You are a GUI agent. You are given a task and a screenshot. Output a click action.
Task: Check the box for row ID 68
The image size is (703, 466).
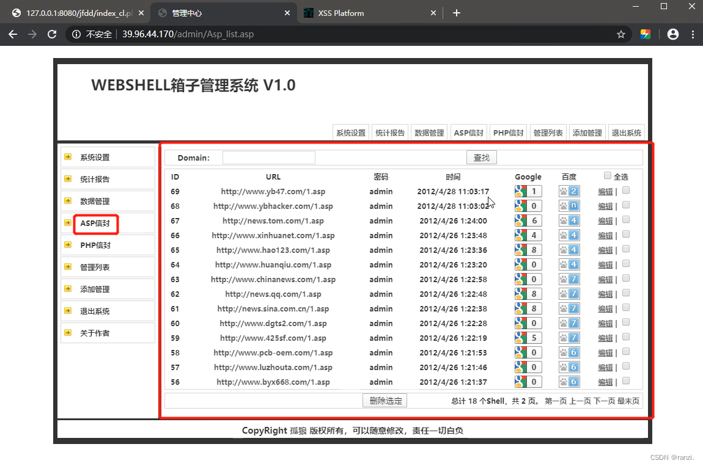(626, 205)
